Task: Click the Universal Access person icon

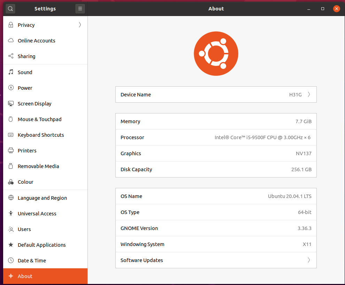Action: coord(10,213)
